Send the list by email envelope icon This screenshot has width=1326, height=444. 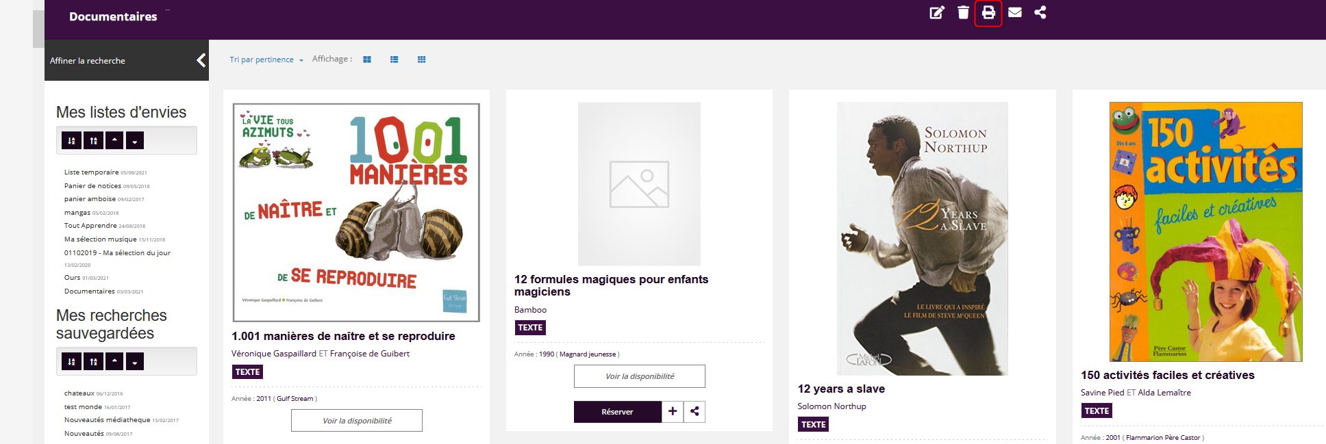click(x=1015, y=12)
